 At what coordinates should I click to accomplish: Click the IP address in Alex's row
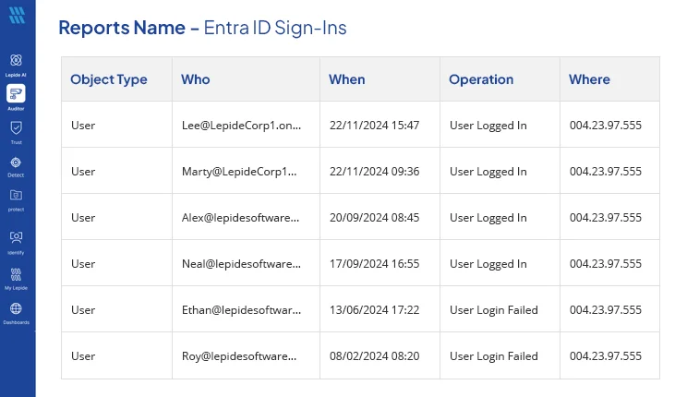(606, 218)
